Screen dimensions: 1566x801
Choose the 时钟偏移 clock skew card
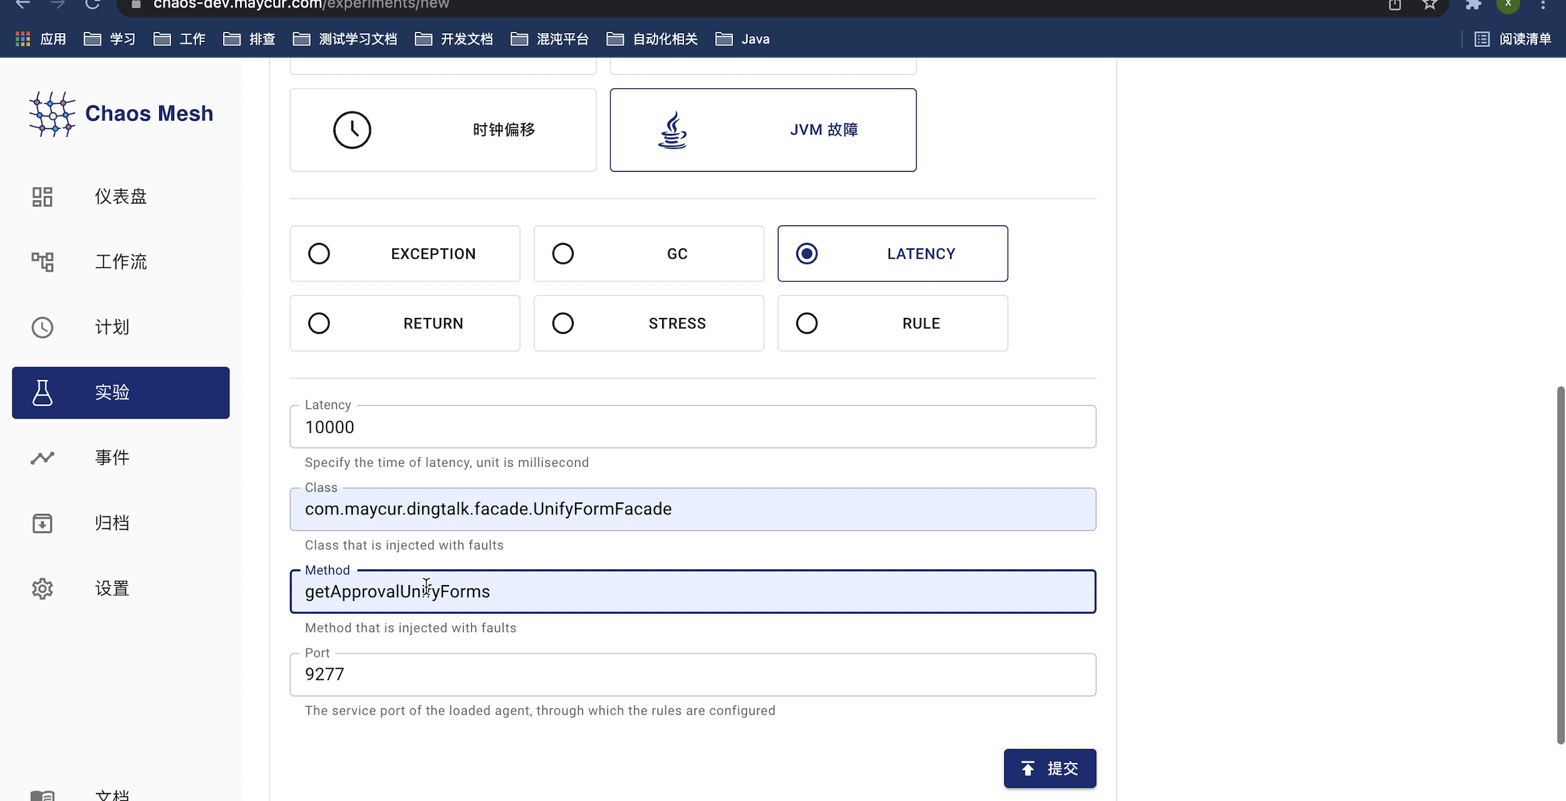point(443,130)
